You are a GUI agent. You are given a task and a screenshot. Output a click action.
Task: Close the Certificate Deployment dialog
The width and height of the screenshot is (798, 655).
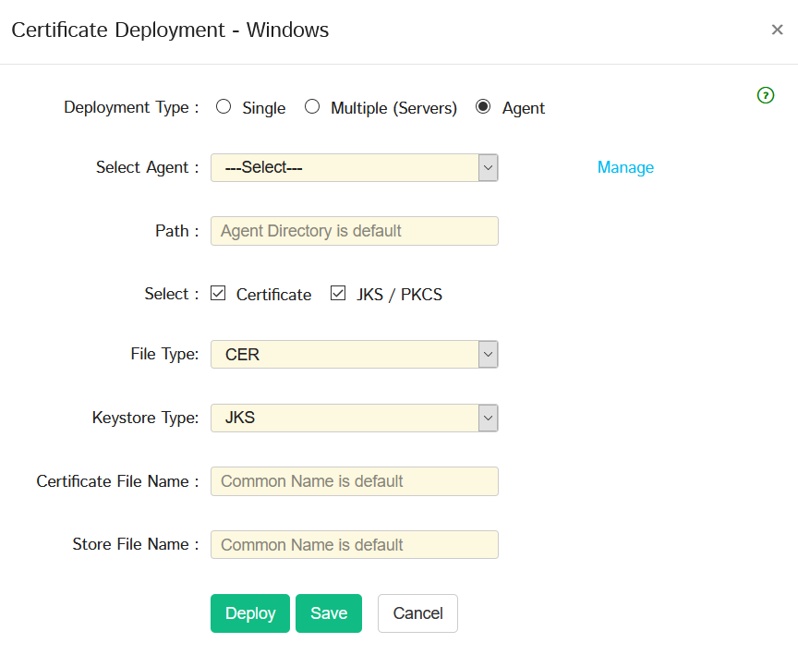tap(777, 30)
